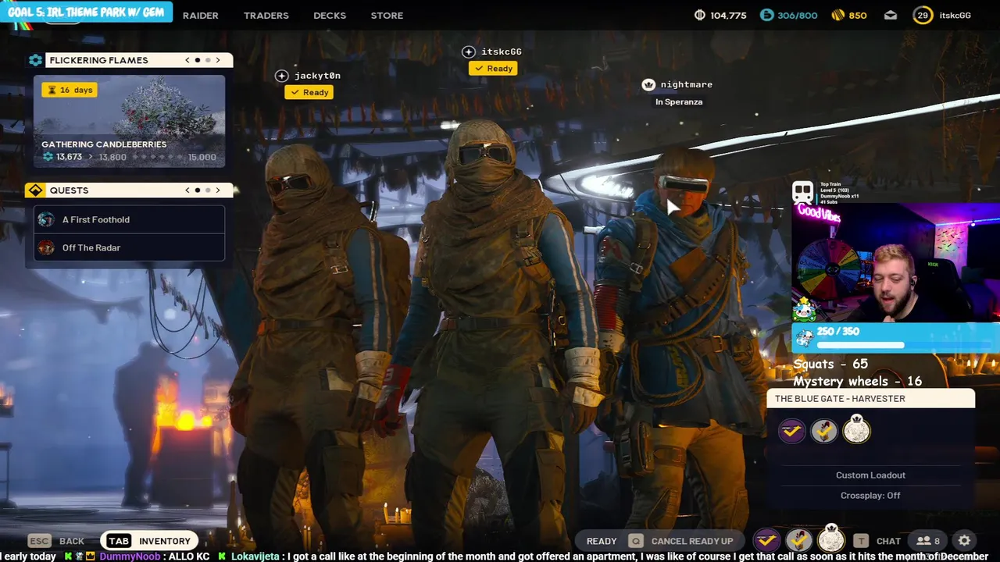1000x562 pixels.
Task: Open the Decks tab
Action: pos(330,15)
